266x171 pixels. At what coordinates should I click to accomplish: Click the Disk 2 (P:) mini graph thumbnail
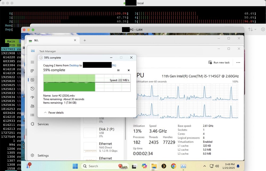pyautogui.click(x=90, y=133)
